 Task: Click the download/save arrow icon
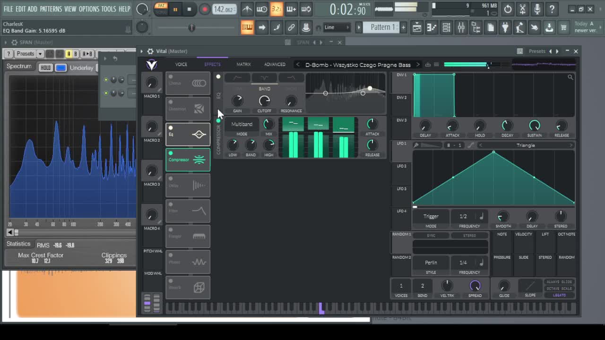(549, 27)
